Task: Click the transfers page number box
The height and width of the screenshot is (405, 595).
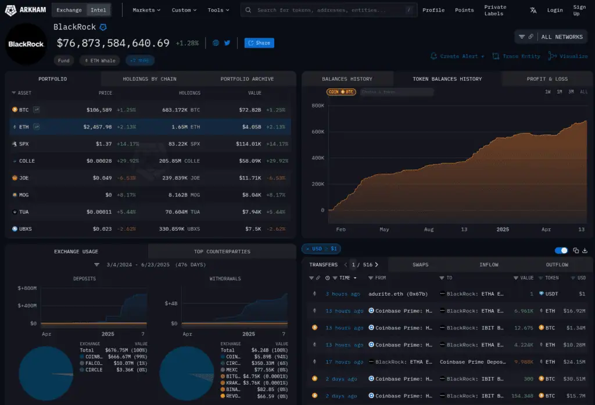Action: point(353,264)
